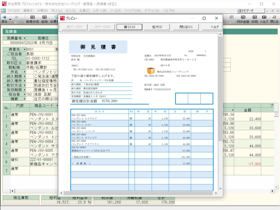Open the ツール(T) menu
This screenshot has width=280, height=210.
pyautogui.click(x=115, y=11)
